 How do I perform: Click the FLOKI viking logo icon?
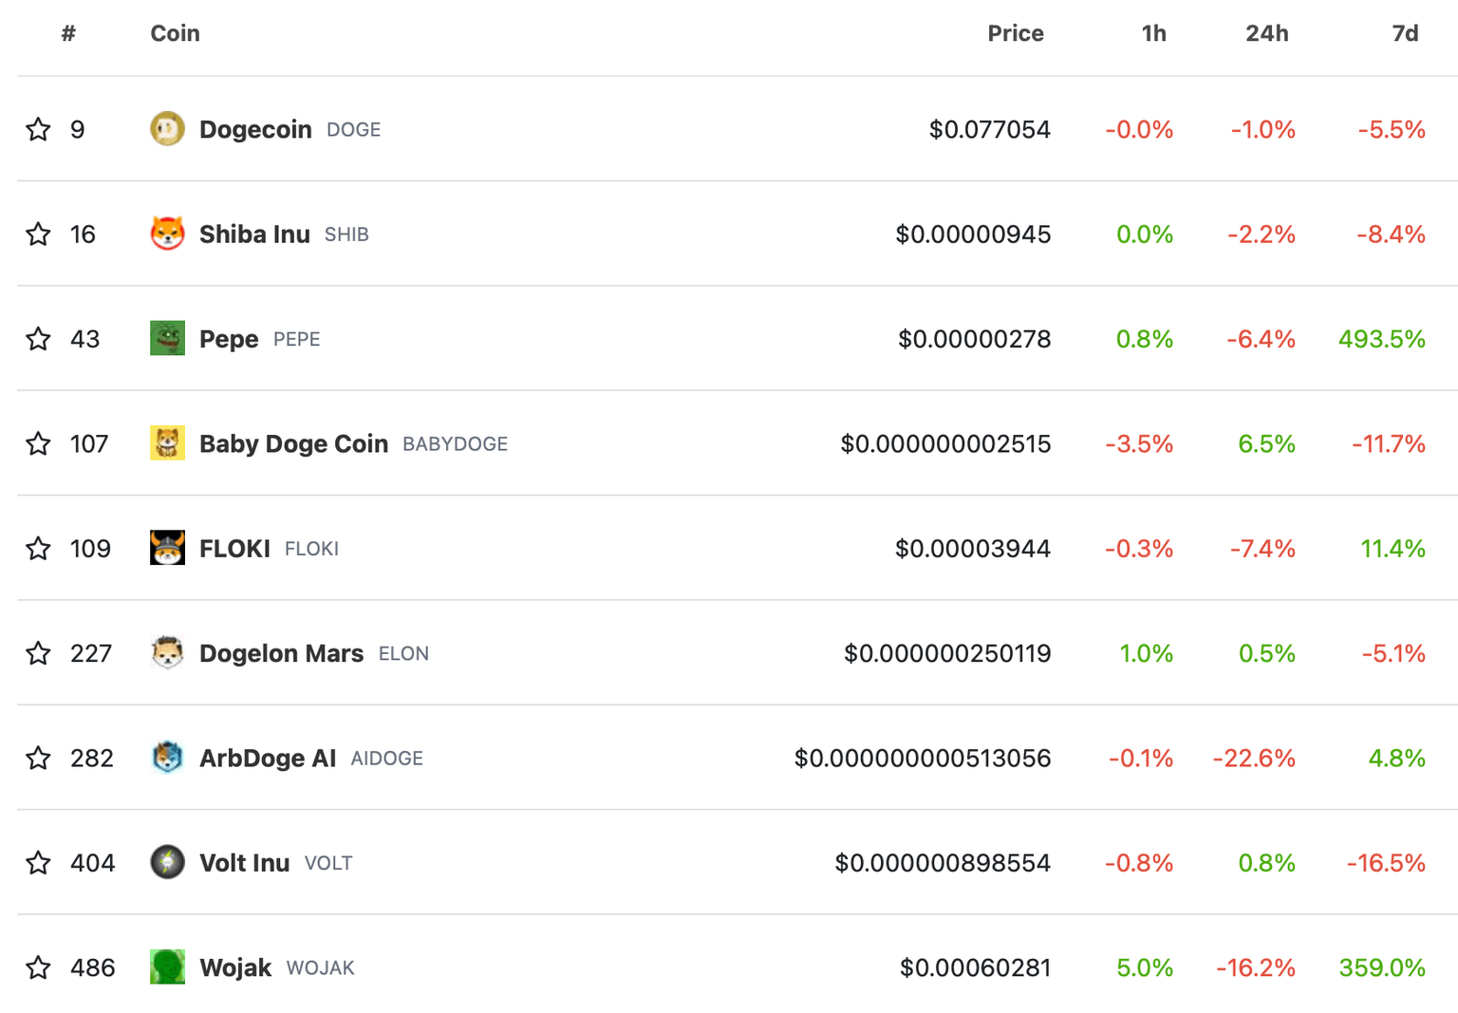pos(167,548)
